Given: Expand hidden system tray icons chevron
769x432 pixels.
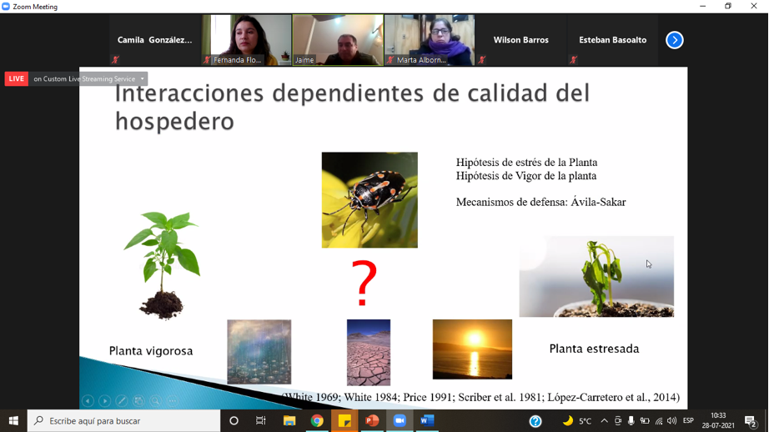Looking at the screenshot, I should [604, 420].
